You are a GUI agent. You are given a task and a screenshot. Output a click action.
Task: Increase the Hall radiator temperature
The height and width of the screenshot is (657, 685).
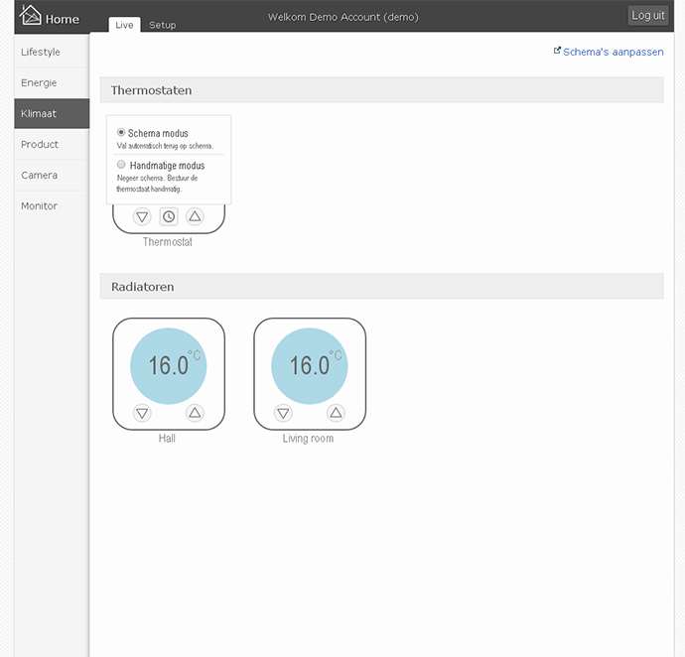coord(195,413)
